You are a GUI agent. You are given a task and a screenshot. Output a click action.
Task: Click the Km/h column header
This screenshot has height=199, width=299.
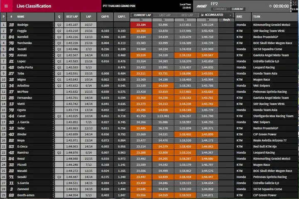coord(226,20)
